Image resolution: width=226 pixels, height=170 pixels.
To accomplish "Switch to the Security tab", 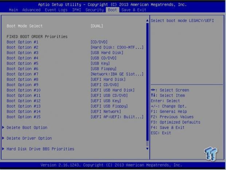I will pos(94,10).
